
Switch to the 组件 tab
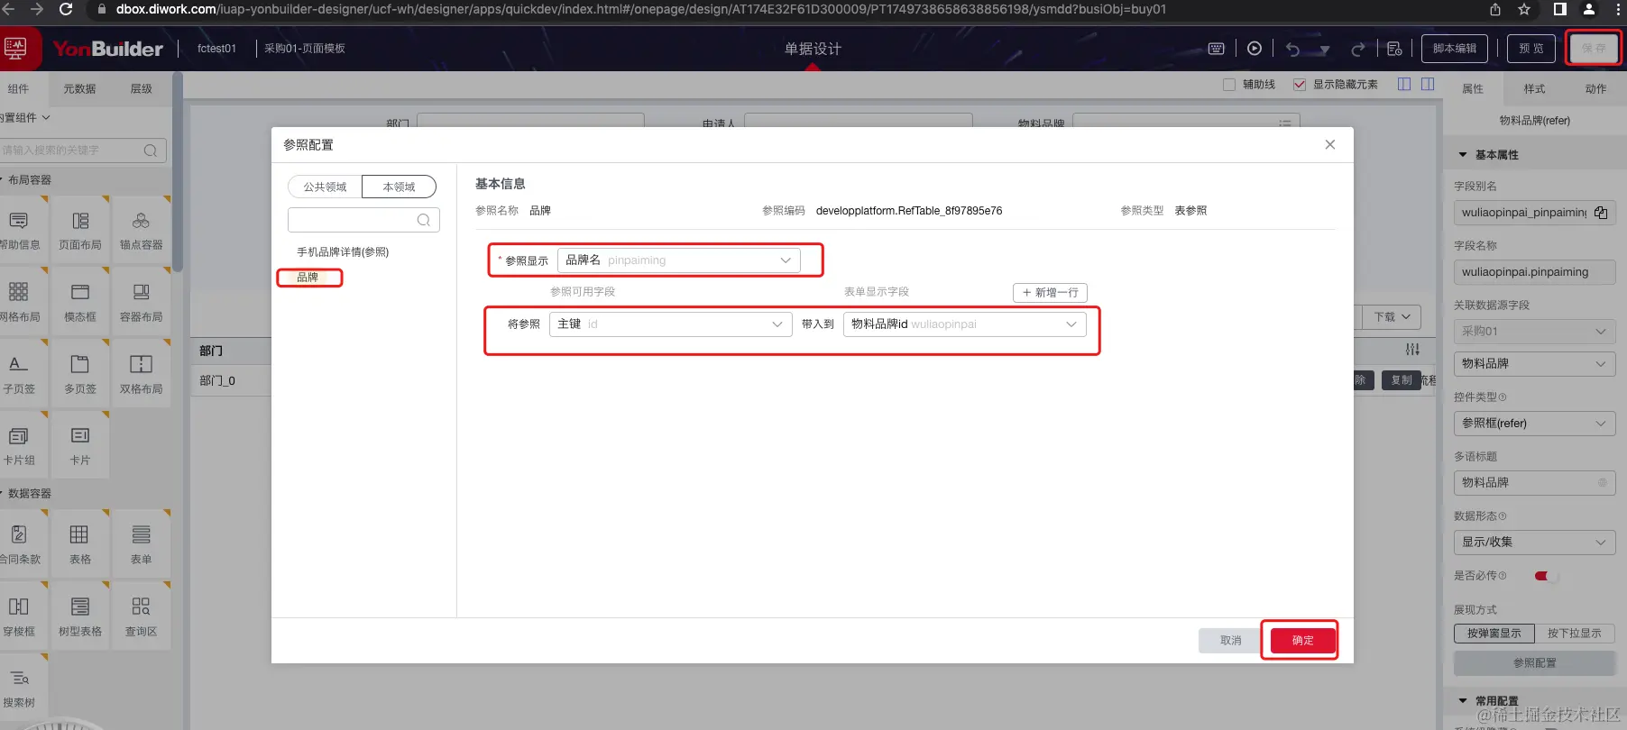tap(18, 89)
